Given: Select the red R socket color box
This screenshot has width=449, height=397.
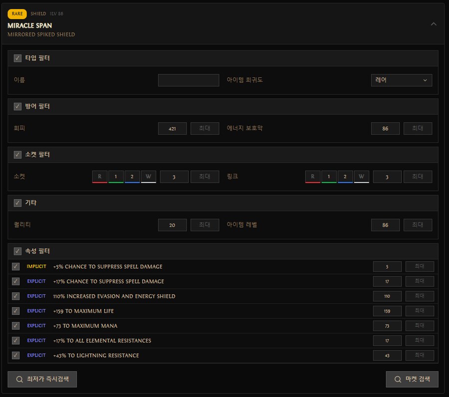Looking at the screenshot, I should pyautogui.click(x=100, y=177).
